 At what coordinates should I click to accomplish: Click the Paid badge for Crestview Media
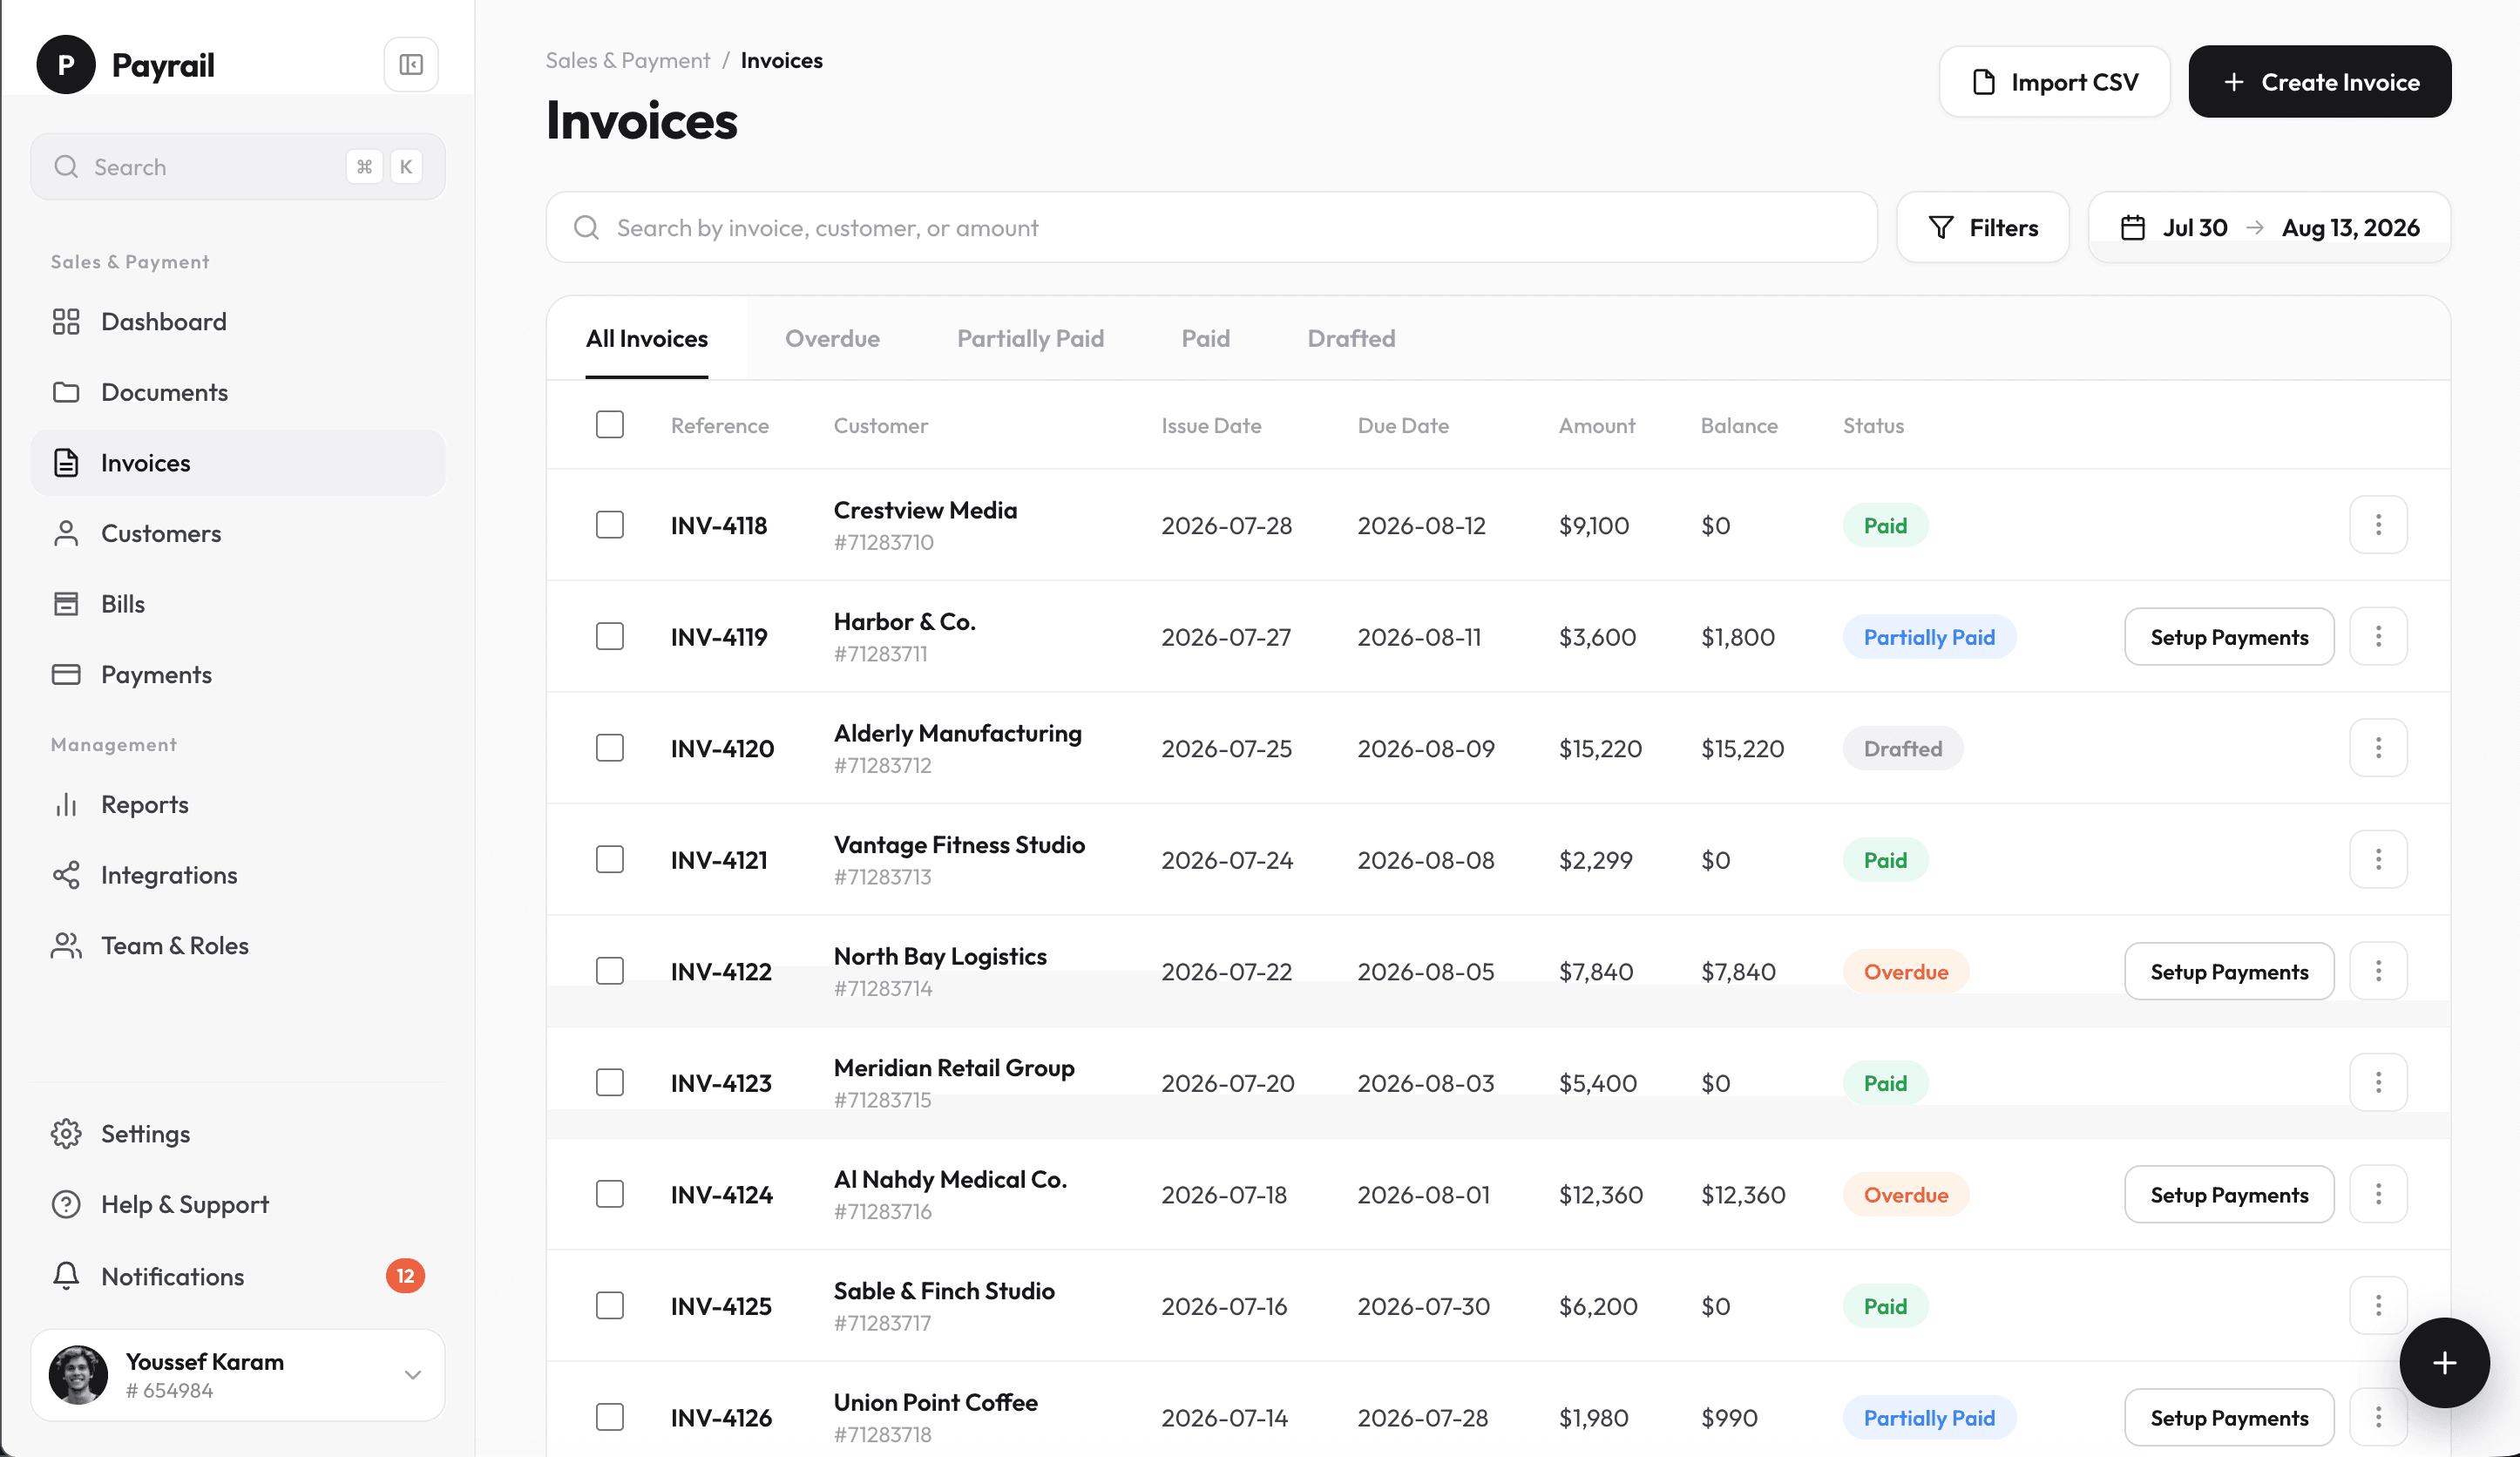tap(1884, 525)
